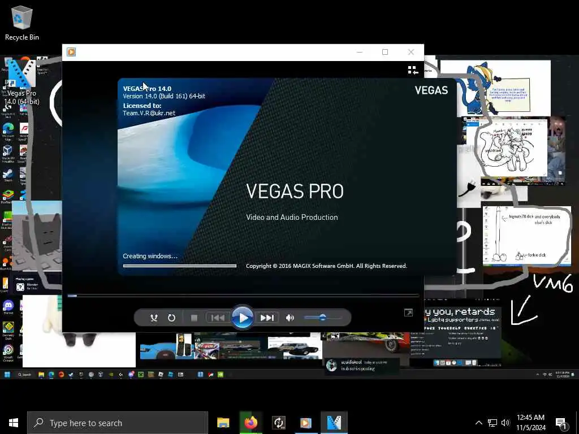View Media Player in full screen
Viewport: 579px width, 434px height.
point(408,313)
